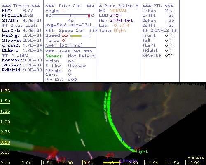Click the Front signal off status

[169, 35]
